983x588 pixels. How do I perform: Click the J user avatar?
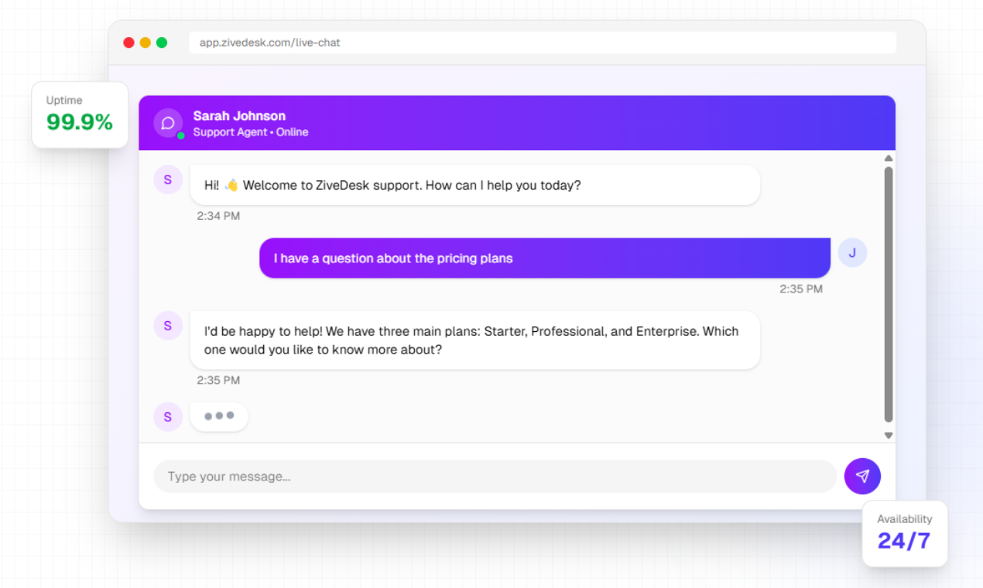tap(852, 252)
